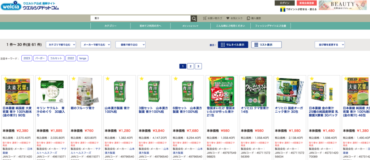Screen dimensions: 370x160
Task: Click the ¥760 price text
Action: (89, 130)
